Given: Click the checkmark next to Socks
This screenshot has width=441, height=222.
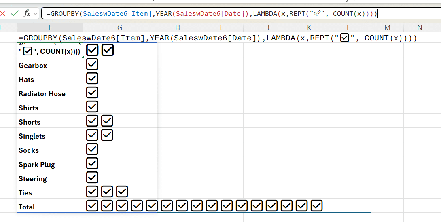Looking at the screenshot, I should [92, 149].
